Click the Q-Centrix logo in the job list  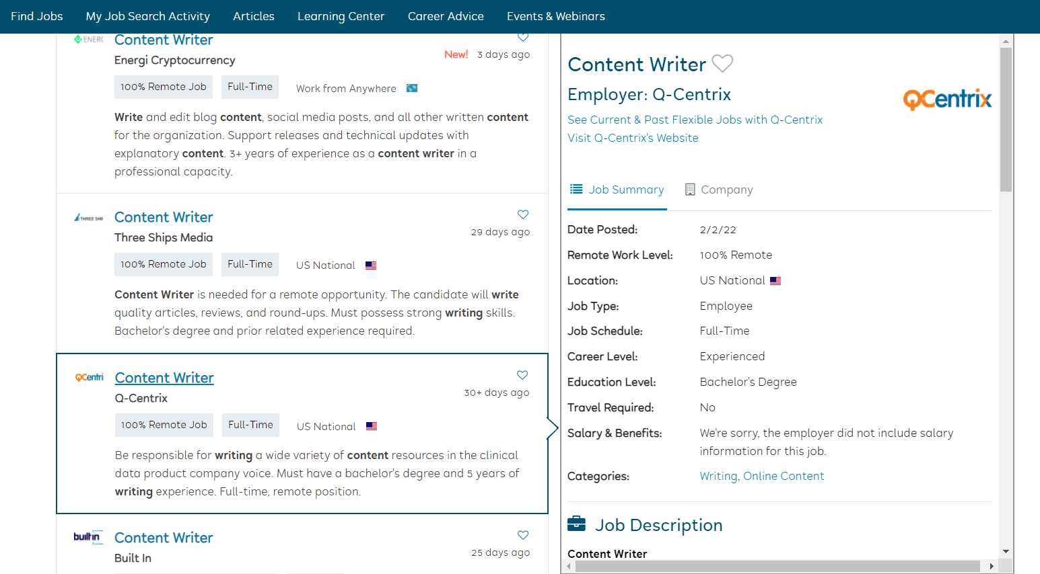click(x=90, y=378)
